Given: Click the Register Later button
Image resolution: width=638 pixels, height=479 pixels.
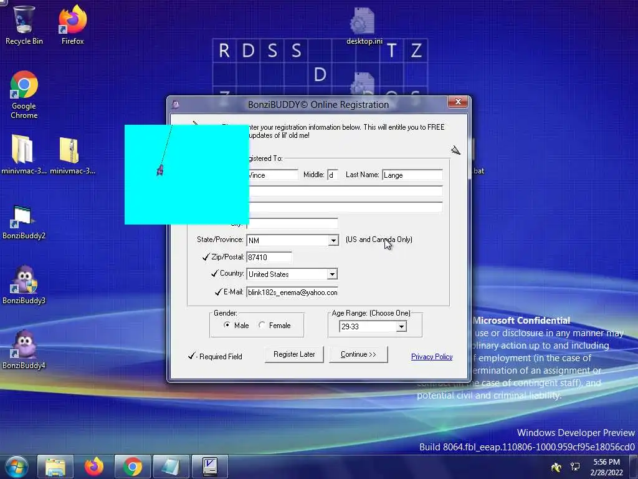Looking at the screenshot, I should 294,354.
